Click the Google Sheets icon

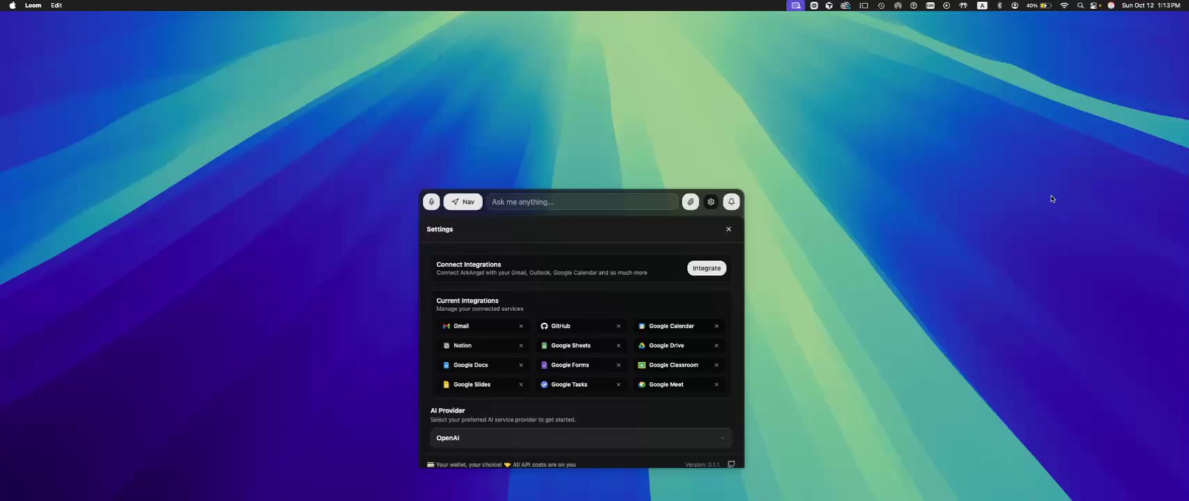[544, 345]
